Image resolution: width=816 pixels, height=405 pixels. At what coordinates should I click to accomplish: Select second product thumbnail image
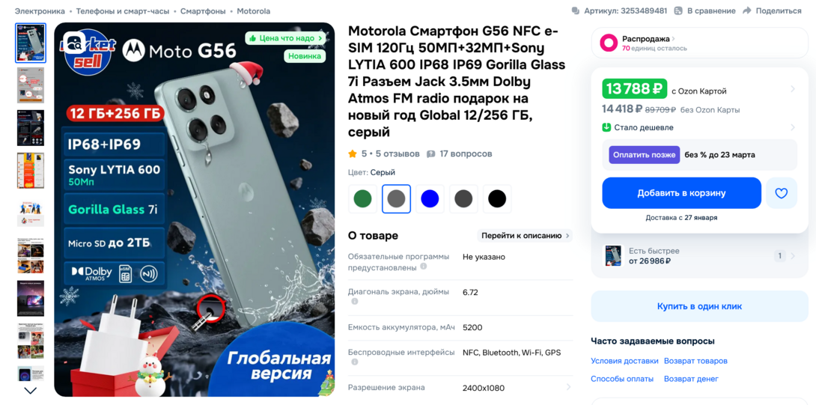click(x=31, y=85)
